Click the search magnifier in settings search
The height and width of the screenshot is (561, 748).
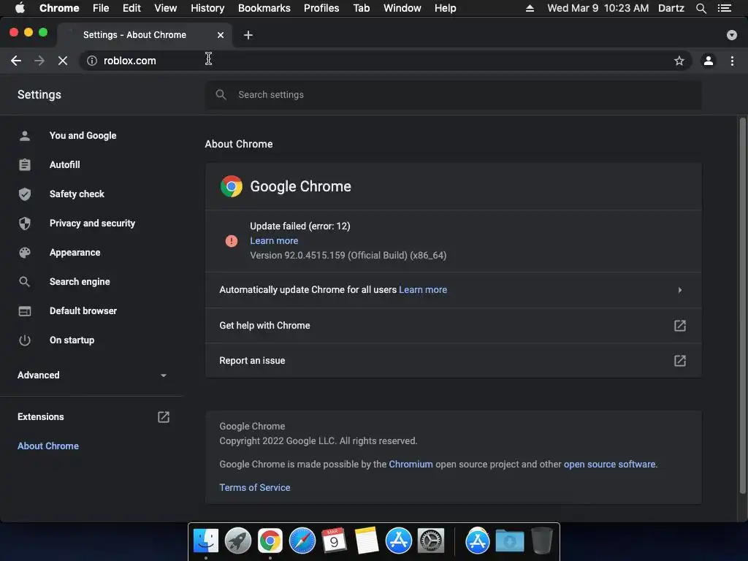(221, 94)
